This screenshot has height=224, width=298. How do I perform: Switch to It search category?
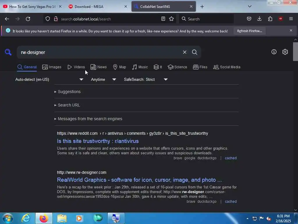pyautogui.click(x=158, y=67)
